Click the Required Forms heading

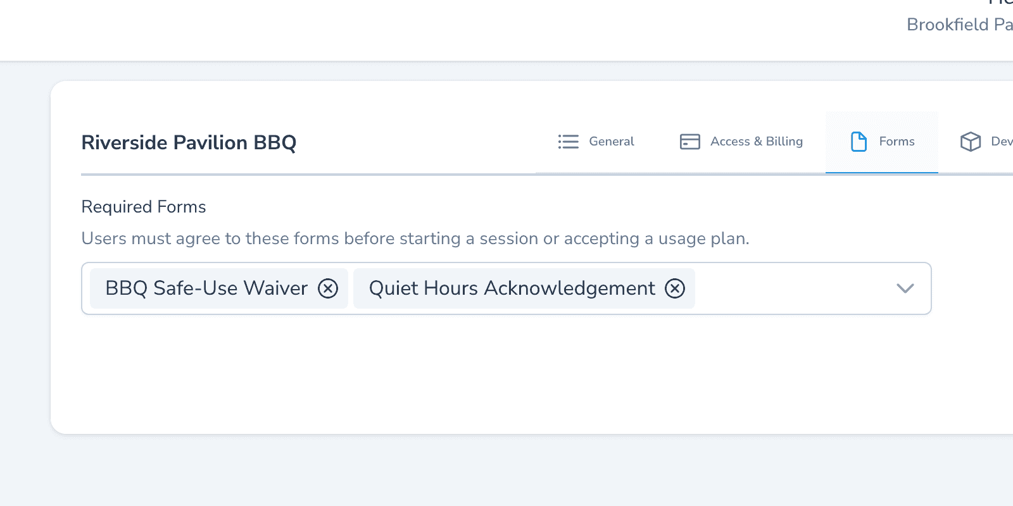pos(144,207)
